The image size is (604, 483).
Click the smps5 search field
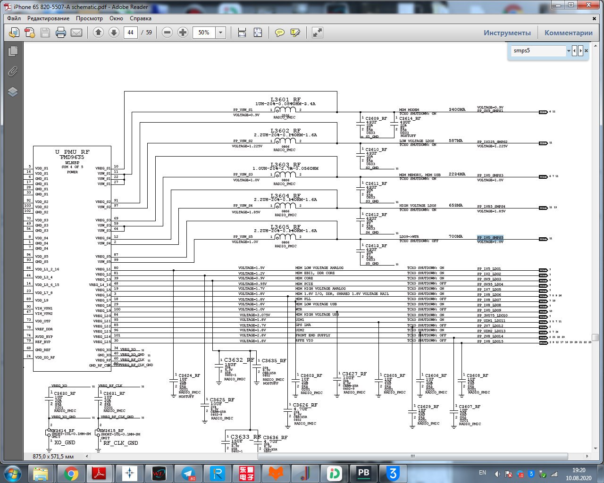(x=538, y=50)
